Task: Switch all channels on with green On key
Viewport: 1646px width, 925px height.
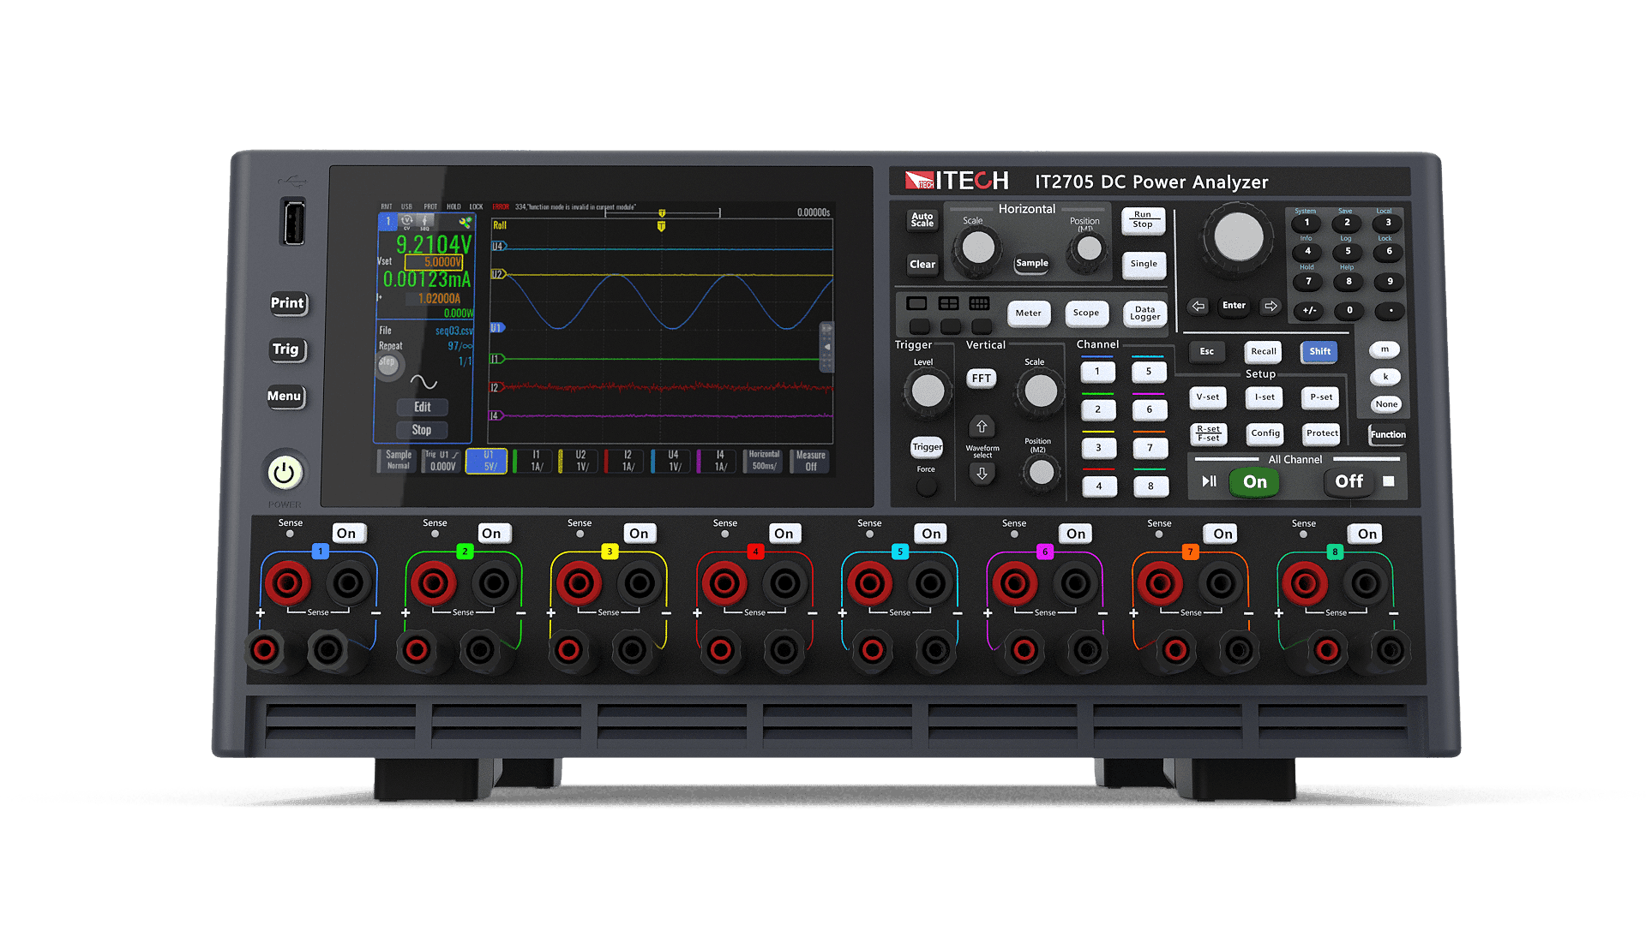Action: (1254, 482)
